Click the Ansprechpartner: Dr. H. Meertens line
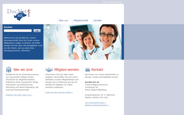Viewport: 184px width, 115px height. point(100,95)
